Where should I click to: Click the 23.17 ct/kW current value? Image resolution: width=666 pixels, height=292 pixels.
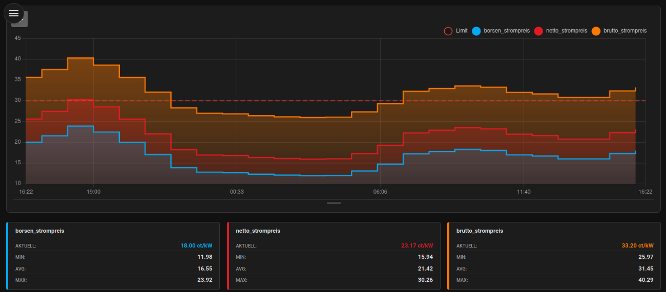coord(417,245)
